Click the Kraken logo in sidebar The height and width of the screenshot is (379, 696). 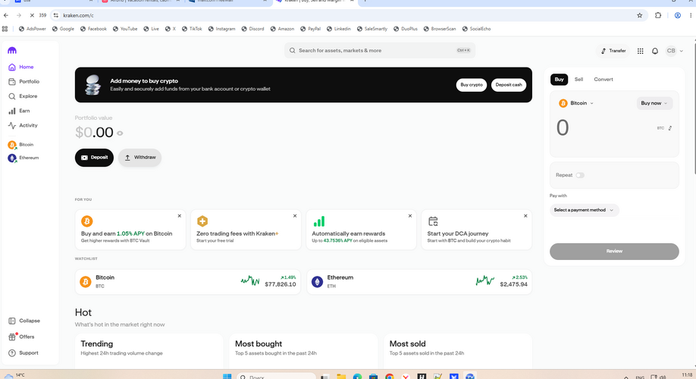point(12,51)
